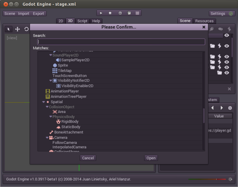Click the Open button in the dialog
Viewport: 238px width, 187px height.
pos(151,158)
